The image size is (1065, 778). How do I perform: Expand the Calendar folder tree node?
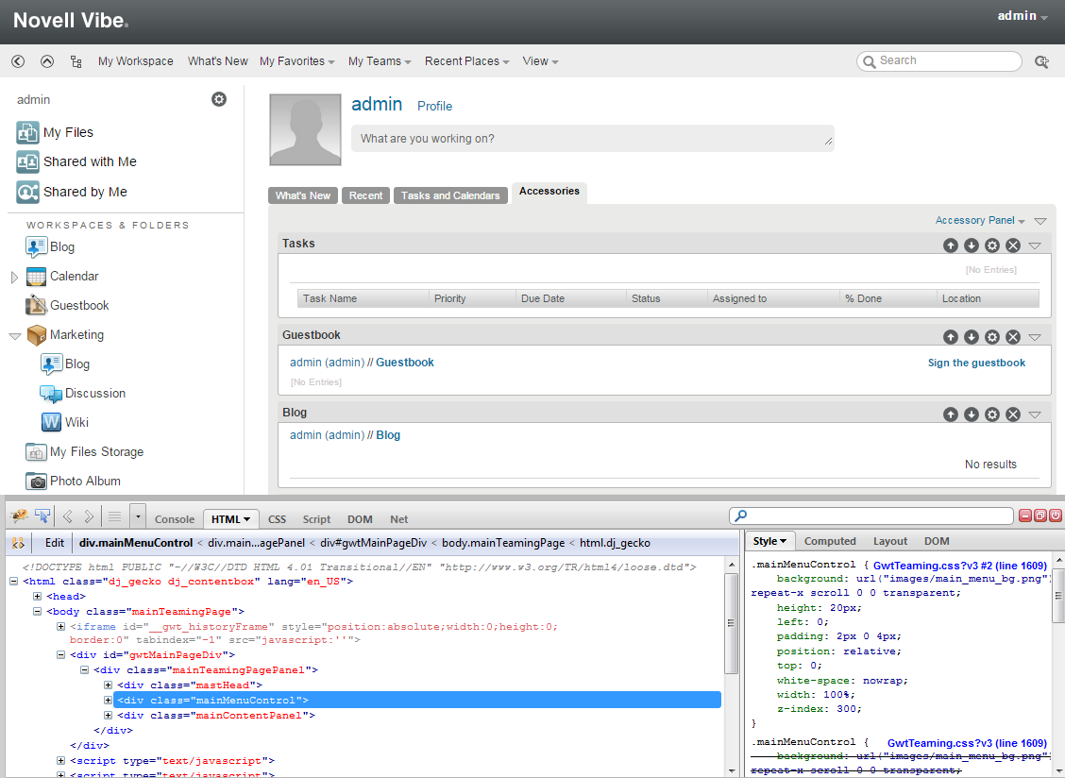coord(14,277)
